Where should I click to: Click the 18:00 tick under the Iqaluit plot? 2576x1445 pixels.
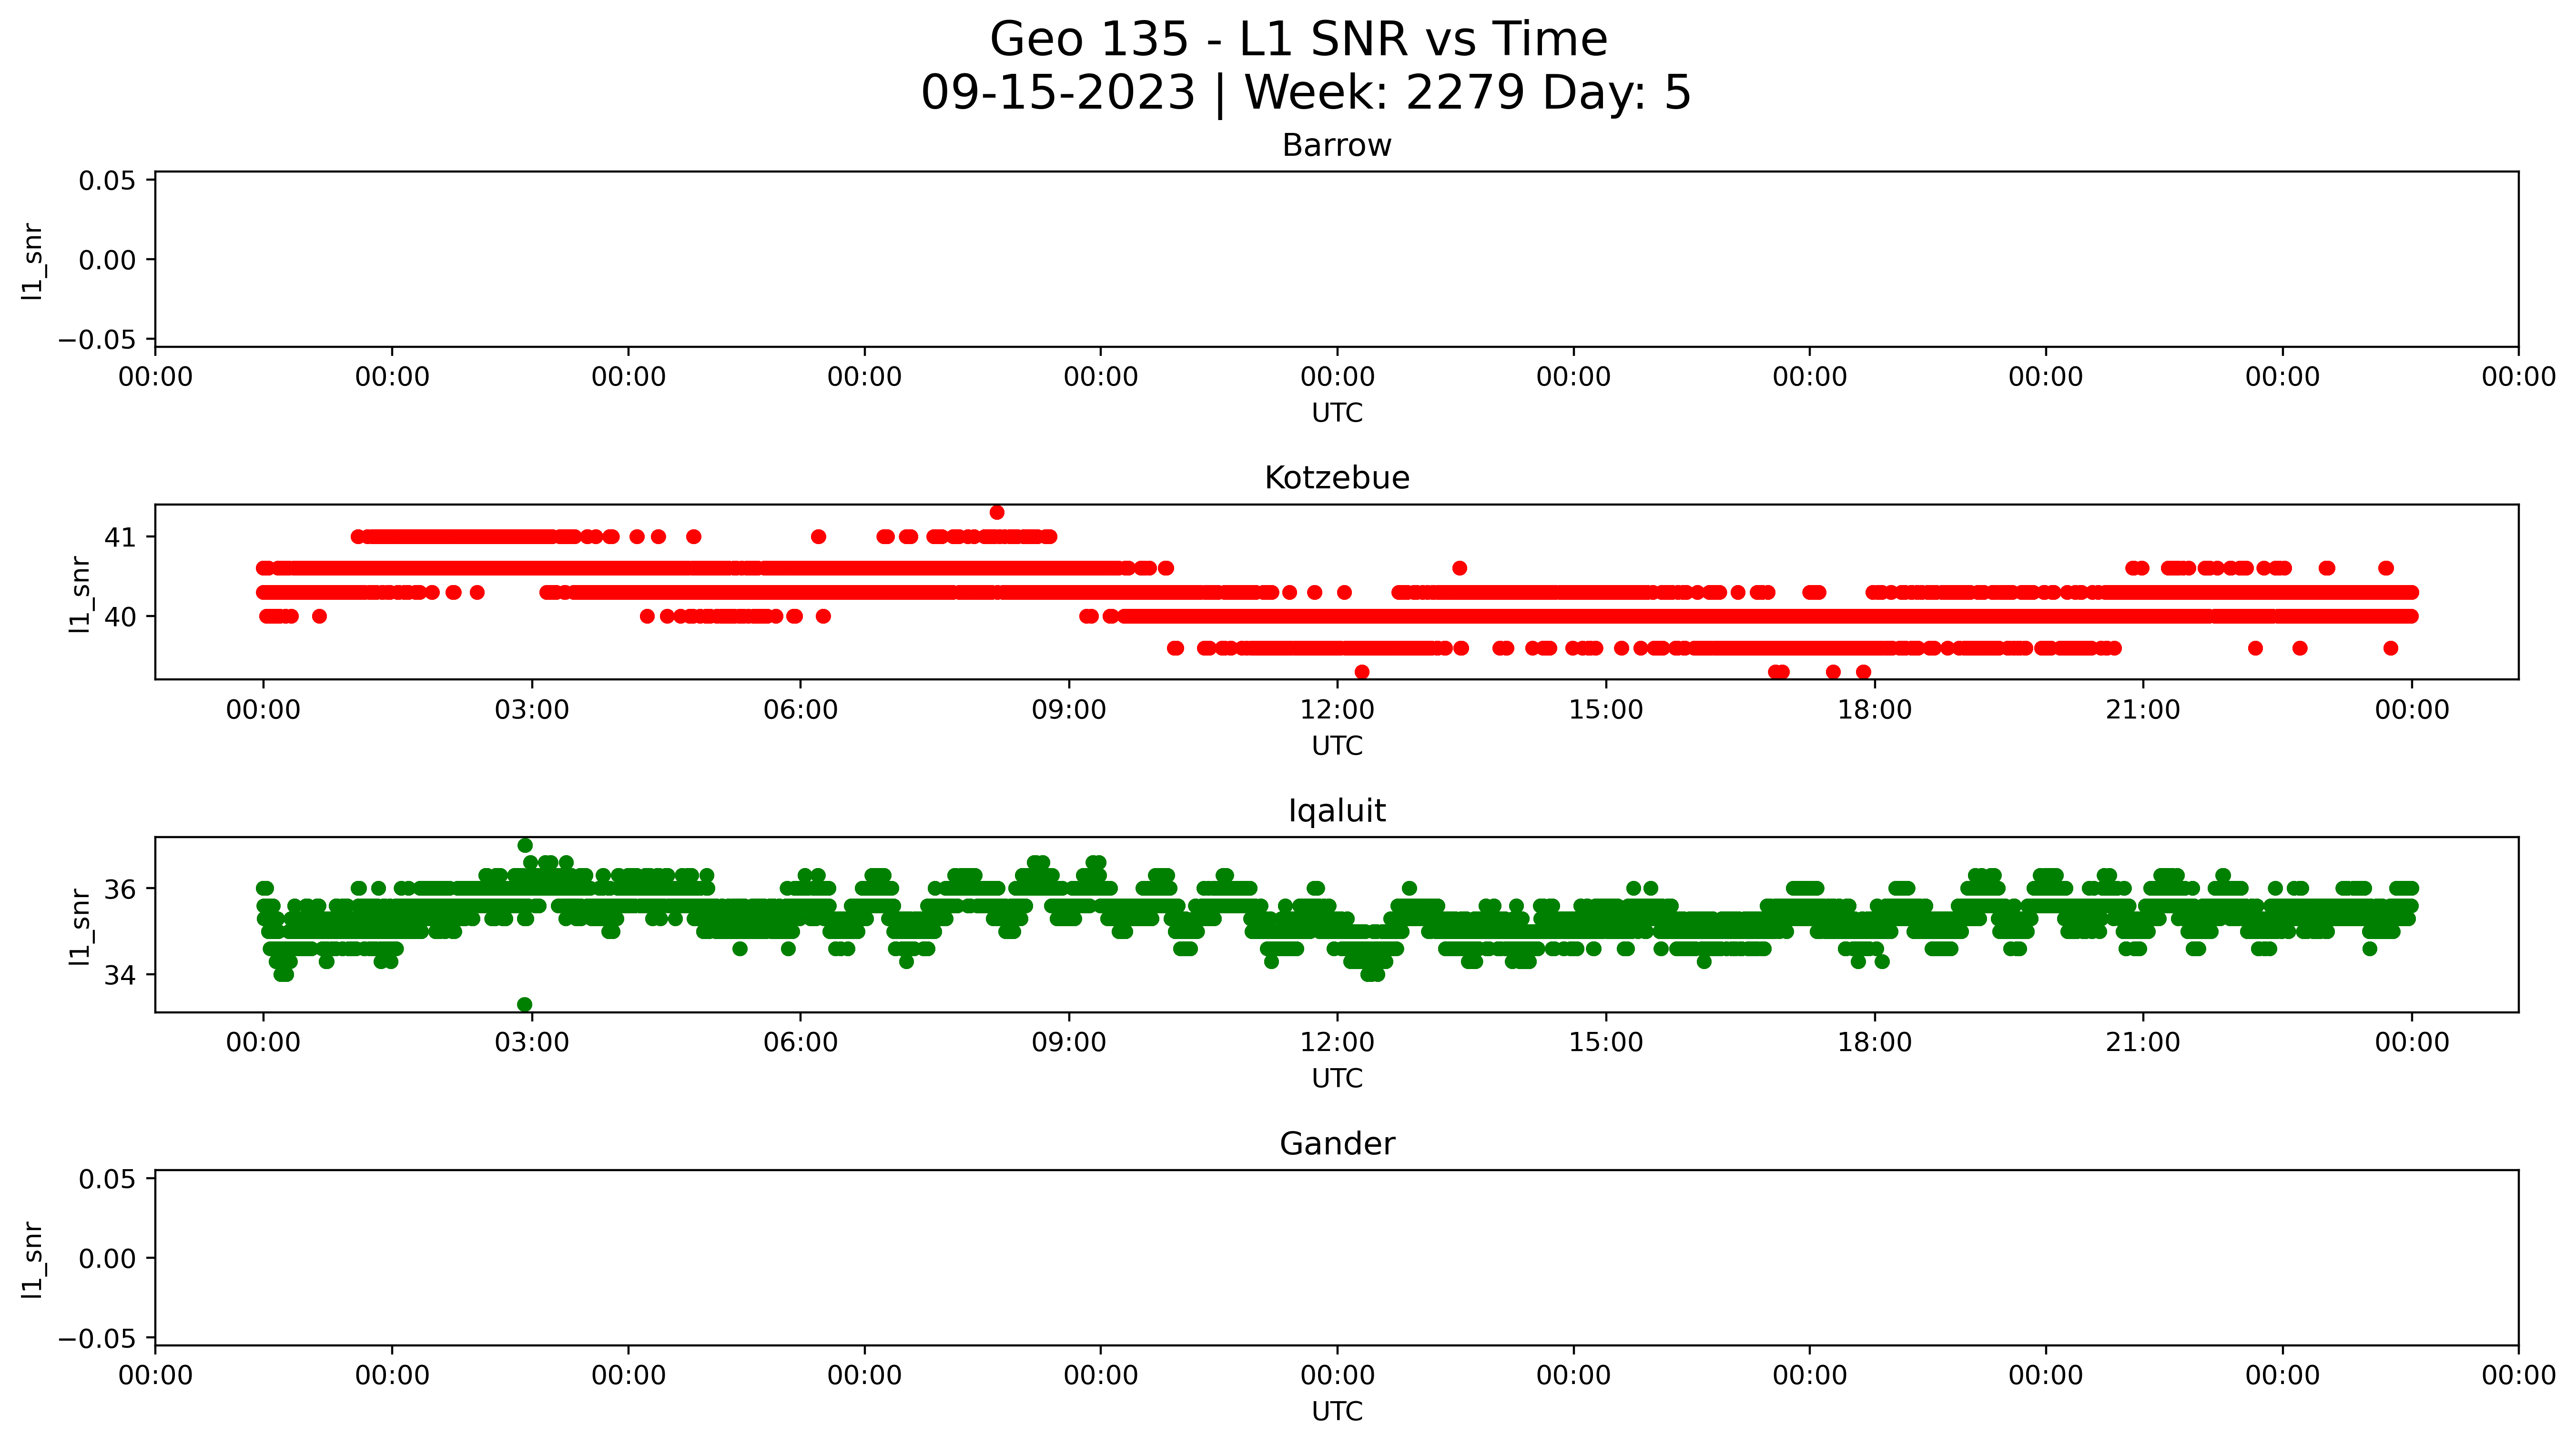coord(1874,1043)
